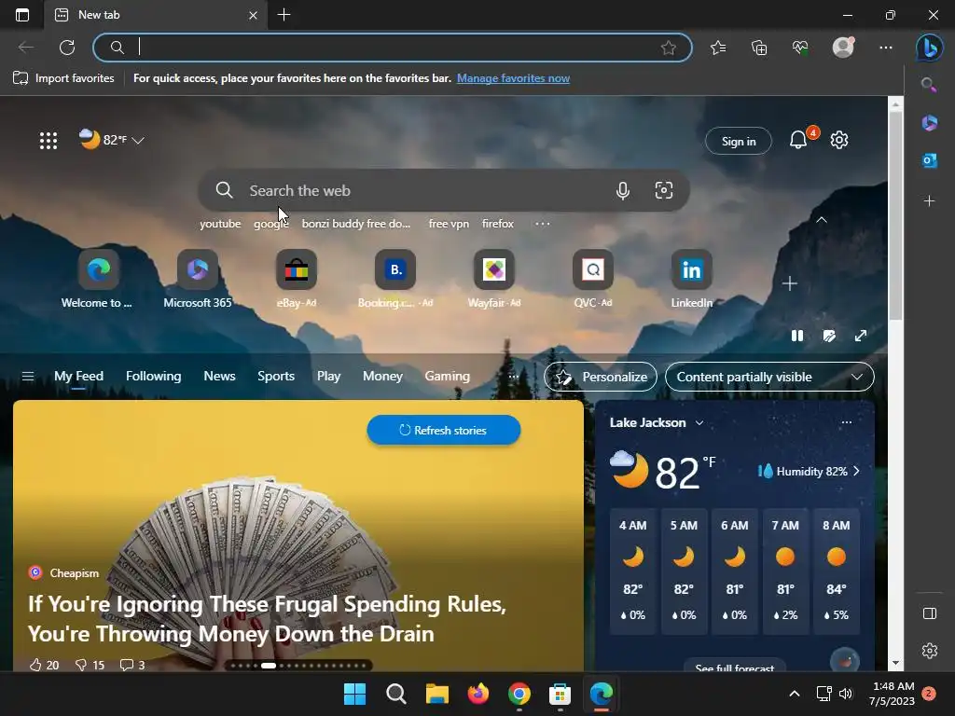This screenshot has height=716, width=955.
Task: Open Browser essentials heart icon
Action: (800, 48)
